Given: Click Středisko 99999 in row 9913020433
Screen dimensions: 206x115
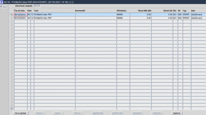Looking at the screenshot, I should pyautogui.click(x=123, y=14).
